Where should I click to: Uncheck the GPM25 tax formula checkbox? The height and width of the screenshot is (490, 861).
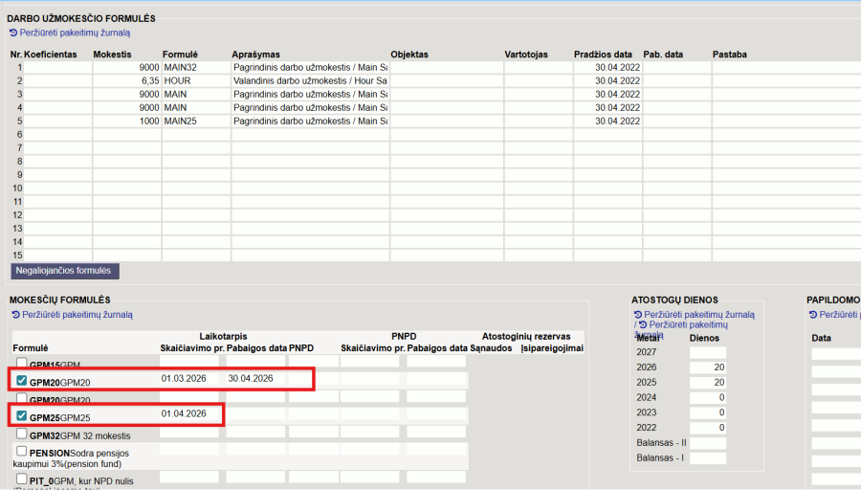pos(22,416)
